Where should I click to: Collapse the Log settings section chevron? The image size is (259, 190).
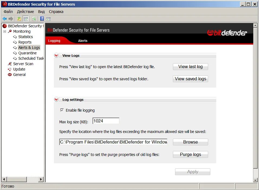(x=57, y=99)
